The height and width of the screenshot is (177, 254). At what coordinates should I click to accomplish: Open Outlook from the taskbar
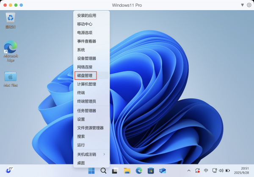[x=162, y=171]
